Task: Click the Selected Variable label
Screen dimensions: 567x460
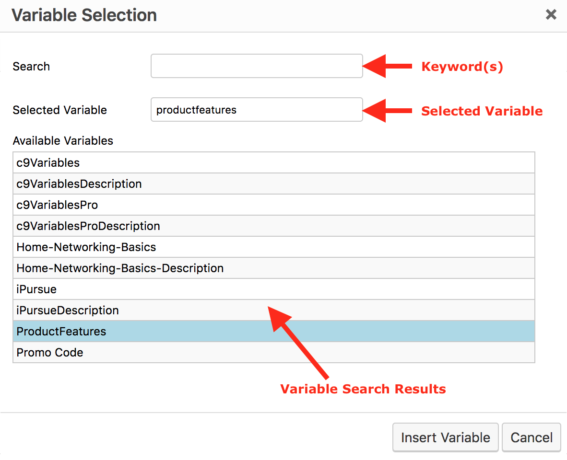Action: [x=60, y=110]
